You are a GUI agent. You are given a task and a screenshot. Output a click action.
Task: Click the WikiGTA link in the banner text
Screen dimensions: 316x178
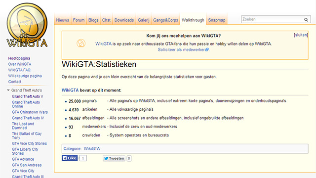pos(103,44)
